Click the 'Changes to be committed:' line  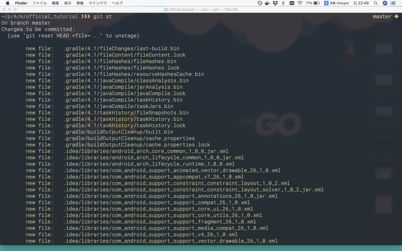38,29
